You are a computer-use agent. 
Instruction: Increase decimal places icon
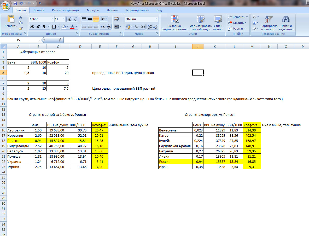coord(150,27)
